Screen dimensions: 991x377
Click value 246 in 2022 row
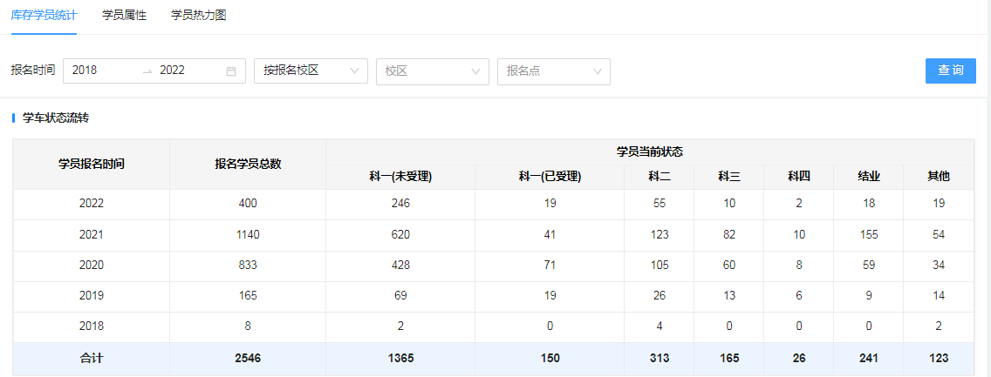point(400,204)
